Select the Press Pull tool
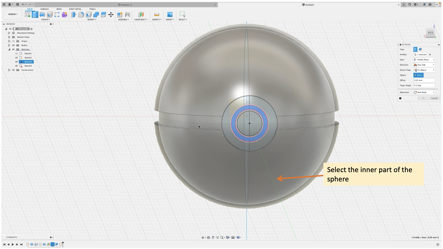This screenshot has width=443, height=249. point(74,15)
